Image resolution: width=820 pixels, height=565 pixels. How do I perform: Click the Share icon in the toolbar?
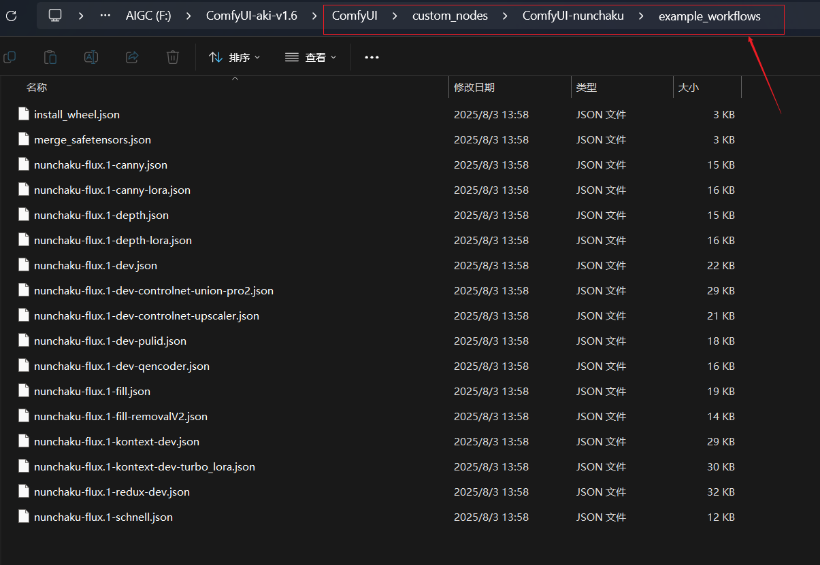point(132,57)
